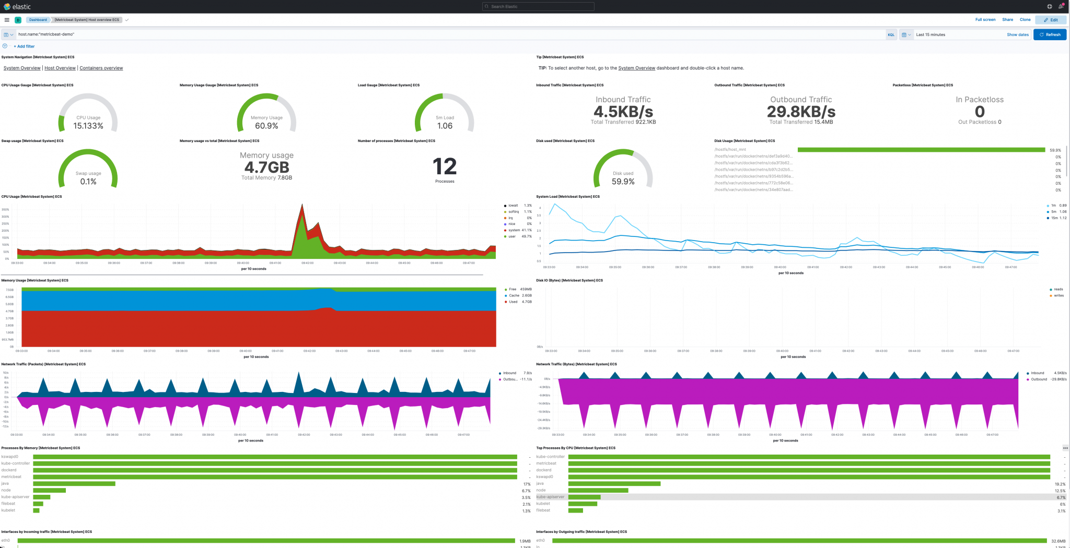
Task: Click the Dashboard breadcrumb
Action: 38,20
